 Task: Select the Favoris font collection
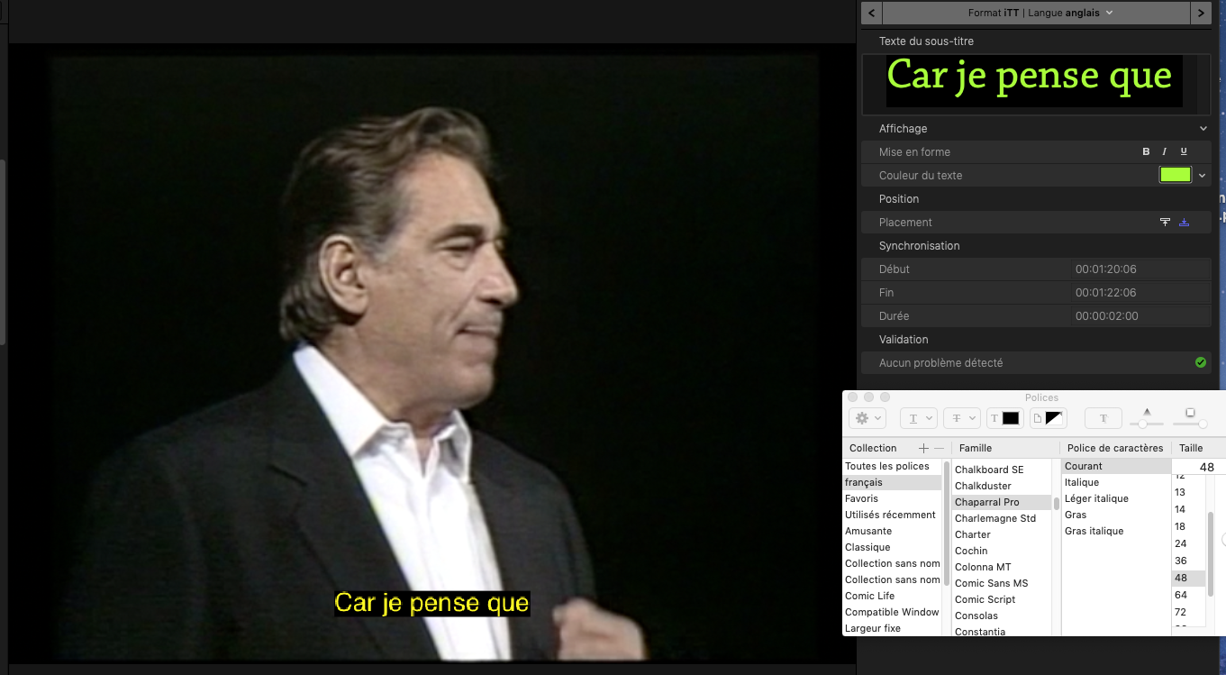(861, 498)
